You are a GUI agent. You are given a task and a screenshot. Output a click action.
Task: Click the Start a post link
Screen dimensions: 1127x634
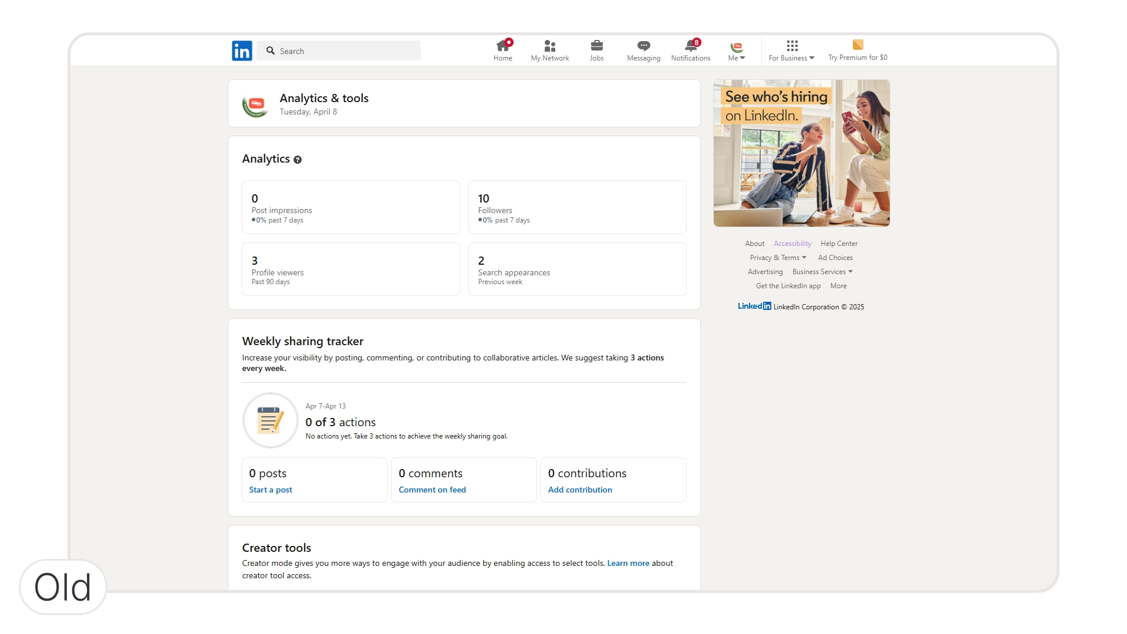click(x=270, y=490)
